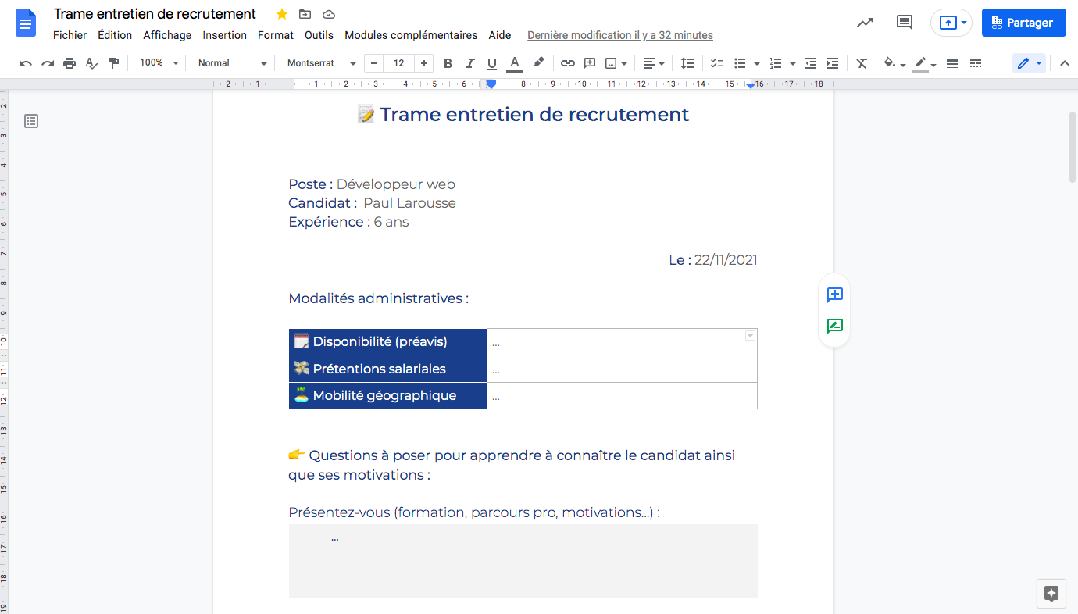
Task: Decrease paragraph indent
Action: coord(811,63)
